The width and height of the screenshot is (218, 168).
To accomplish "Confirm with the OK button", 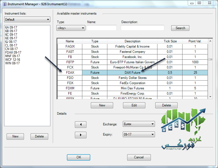I will (78, 157).
